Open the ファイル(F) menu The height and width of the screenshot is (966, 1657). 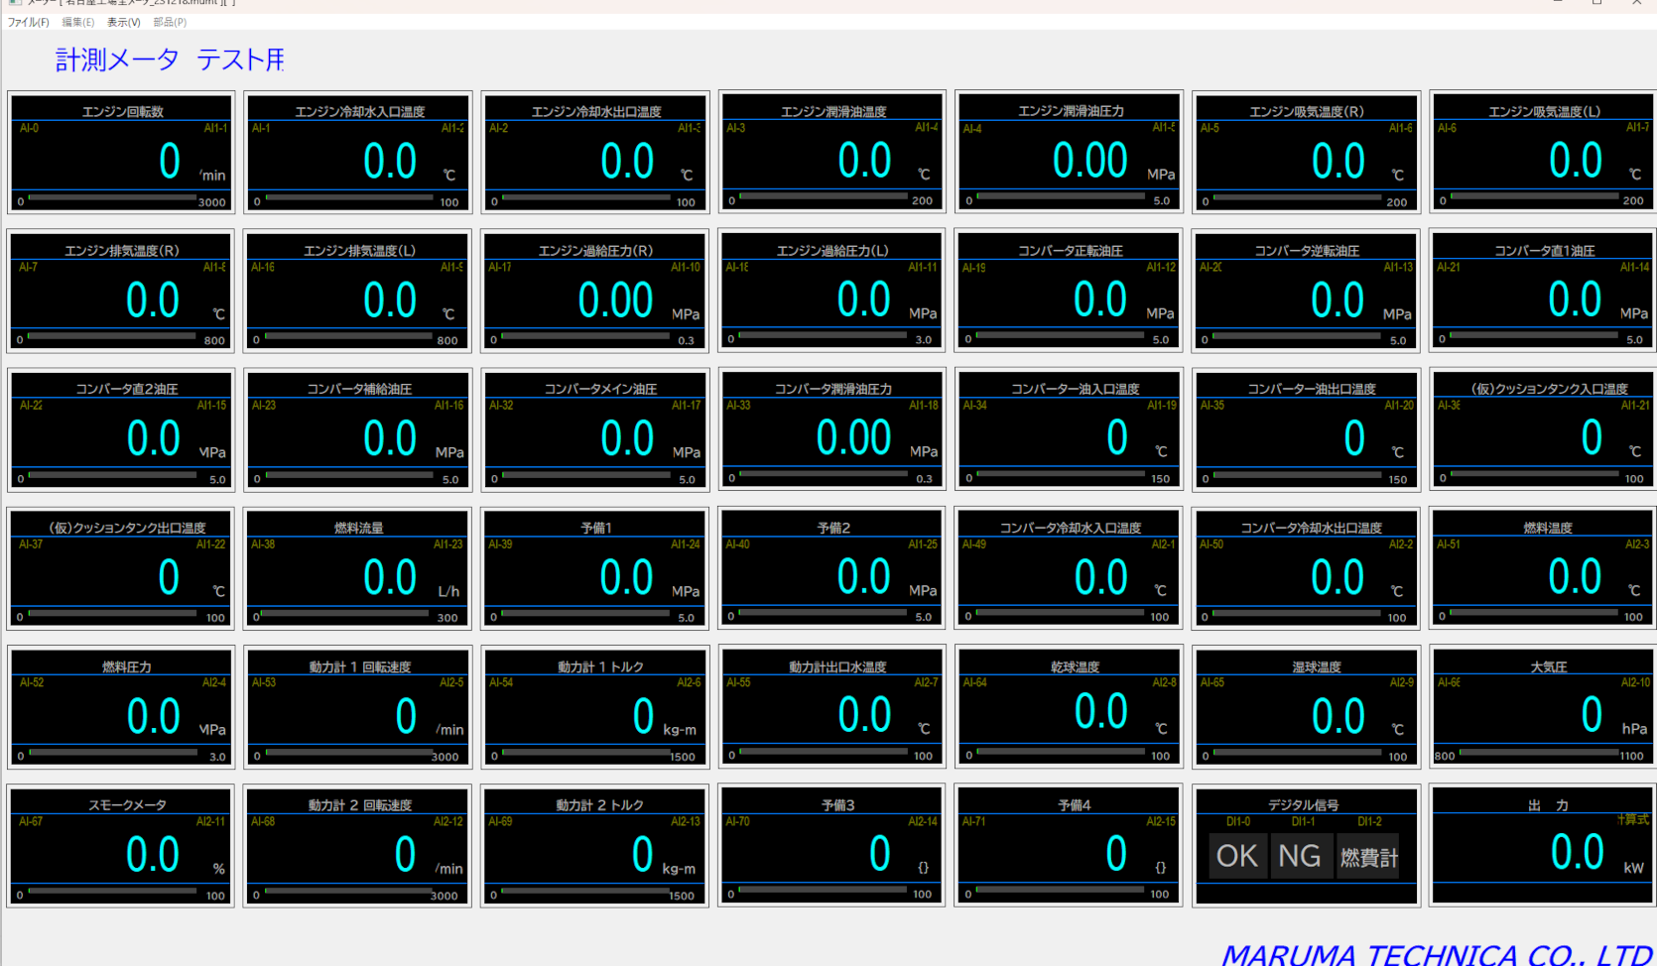28,22
